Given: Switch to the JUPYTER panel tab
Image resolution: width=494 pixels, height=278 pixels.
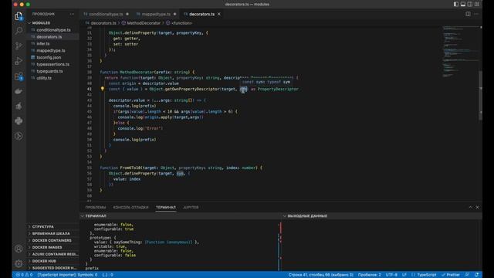Looking at the screenshot, I should click(x=191, y=208).
